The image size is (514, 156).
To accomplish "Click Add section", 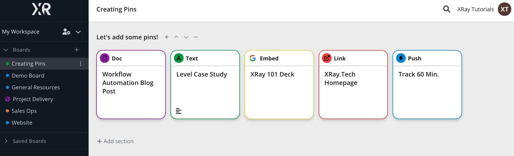I will [x=115, y=141].
